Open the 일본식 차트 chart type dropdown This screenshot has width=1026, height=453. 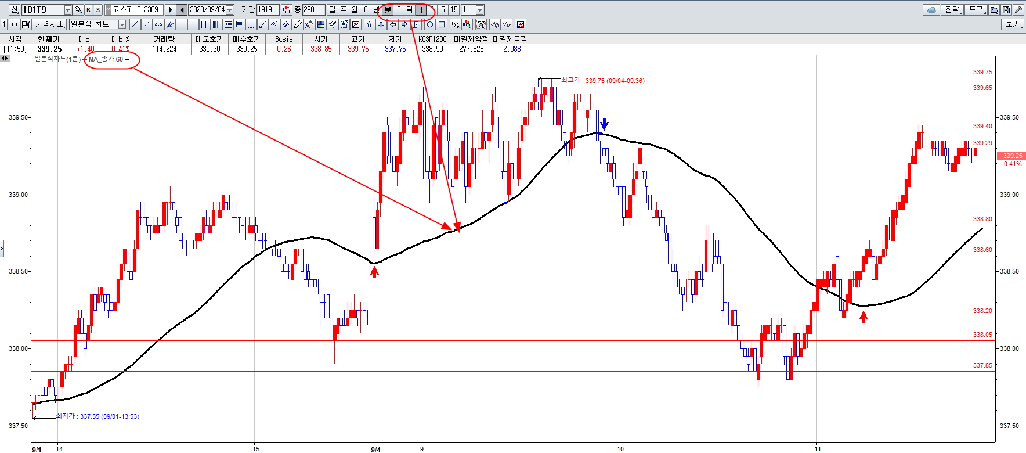(122, 24)
